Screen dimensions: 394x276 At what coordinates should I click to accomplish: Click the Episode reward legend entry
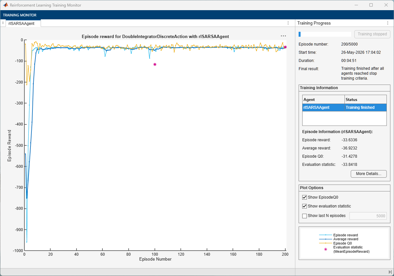point(338,235)
